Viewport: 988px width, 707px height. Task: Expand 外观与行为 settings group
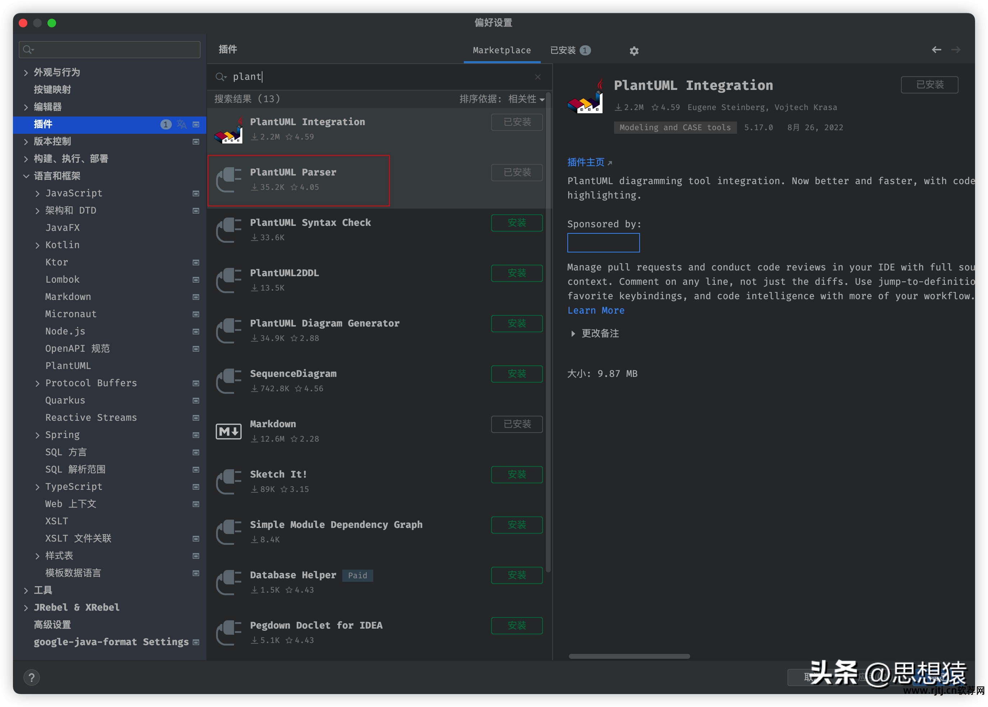26,73
